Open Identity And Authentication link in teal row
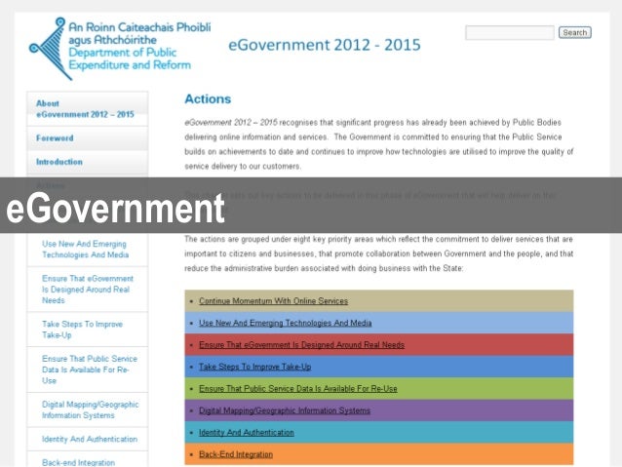The image size is (622, 467). click(247, 433)
